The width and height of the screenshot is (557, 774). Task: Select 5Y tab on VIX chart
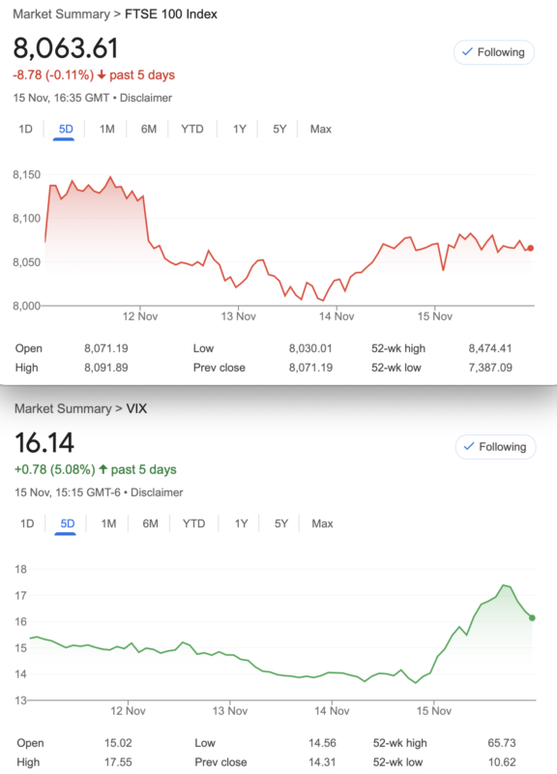(280, 523)
